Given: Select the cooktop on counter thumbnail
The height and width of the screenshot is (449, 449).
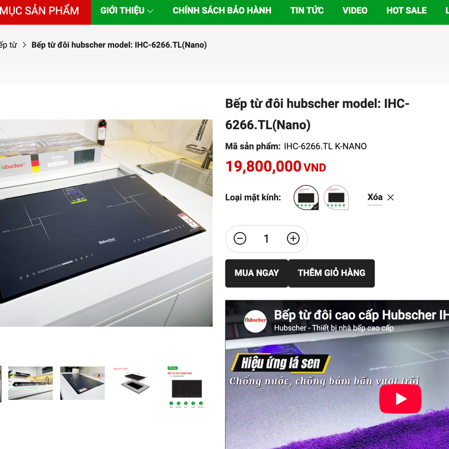Looking at the screenshot, I should [x=82, y=383].
